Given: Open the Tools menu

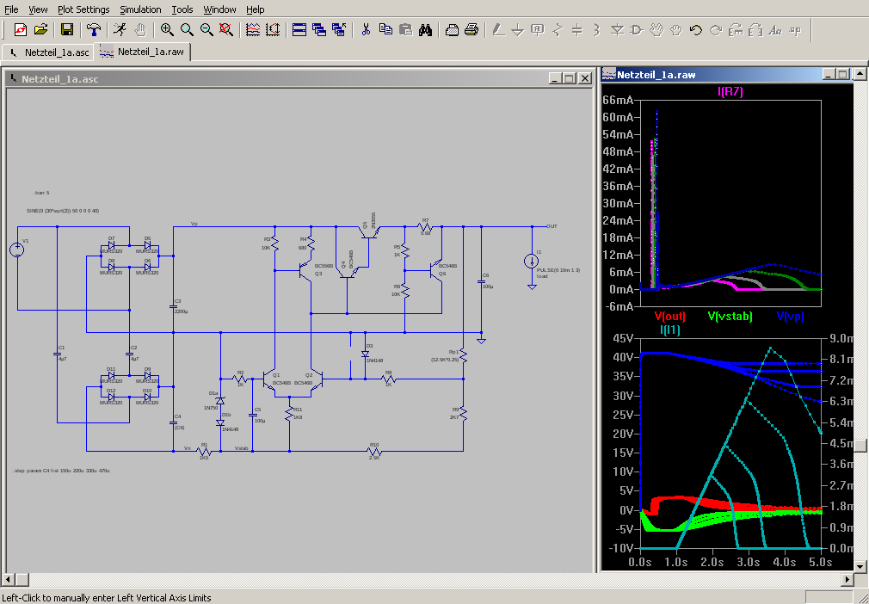Looking at the screenshot, I should 182,9.
